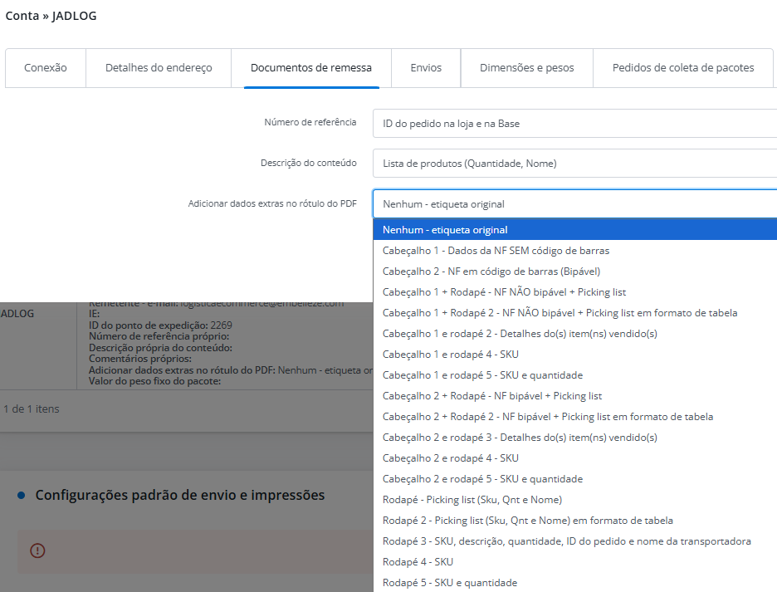Click the 'Conta » JADLOG' title

point(51,16)
